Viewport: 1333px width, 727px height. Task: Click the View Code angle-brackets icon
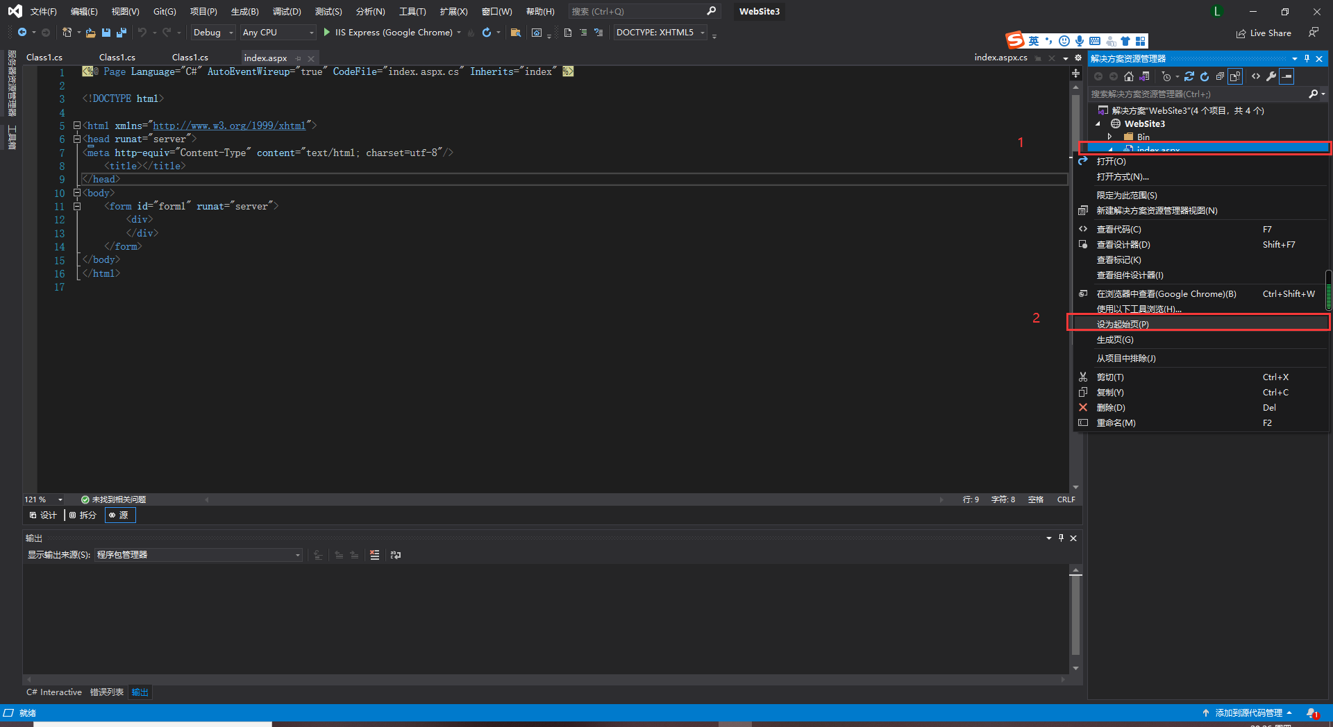coord(1256,76)
